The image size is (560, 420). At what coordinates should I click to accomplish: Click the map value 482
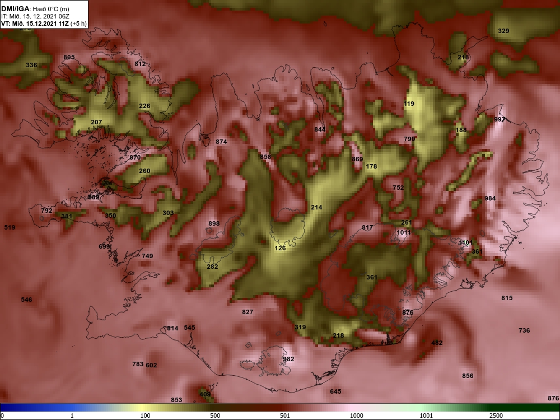437,343
